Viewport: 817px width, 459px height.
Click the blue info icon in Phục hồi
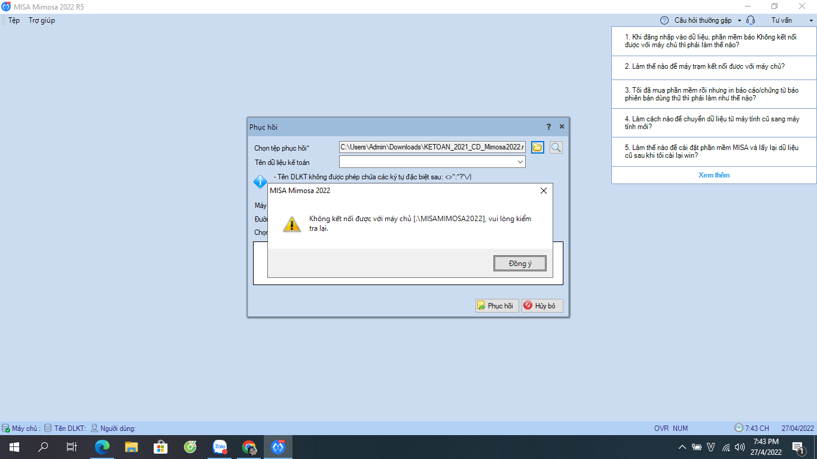pos(260,182)
